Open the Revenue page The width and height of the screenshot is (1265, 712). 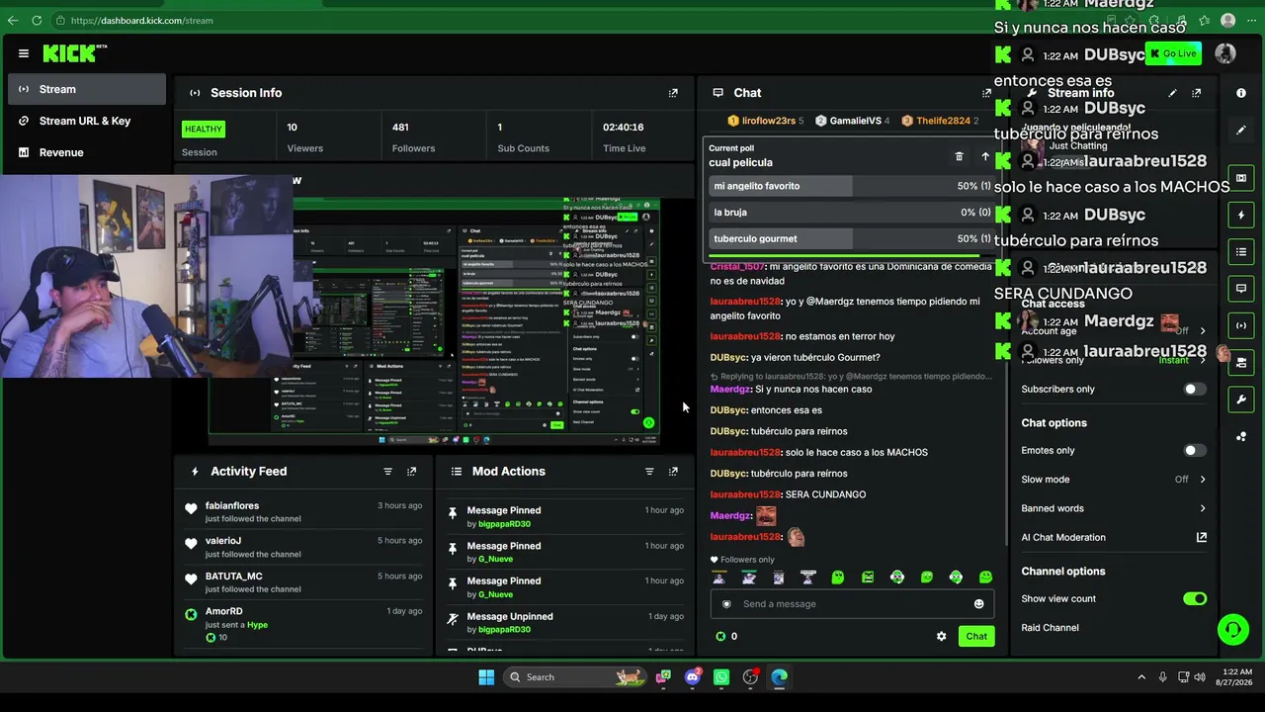[x=87, y=152]
